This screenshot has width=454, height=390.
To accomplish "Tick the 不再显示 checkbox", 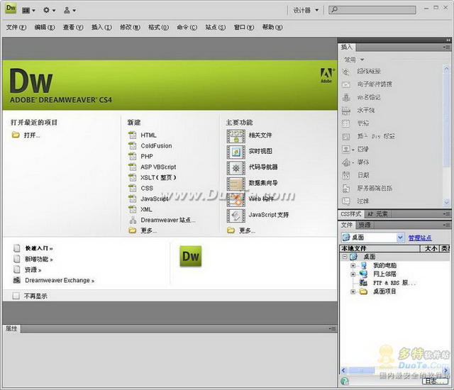I will coord(16,296).
